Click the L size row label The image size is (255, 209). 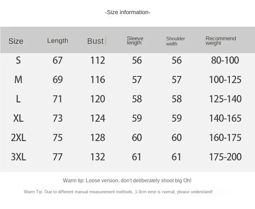(x=18, y=99)
